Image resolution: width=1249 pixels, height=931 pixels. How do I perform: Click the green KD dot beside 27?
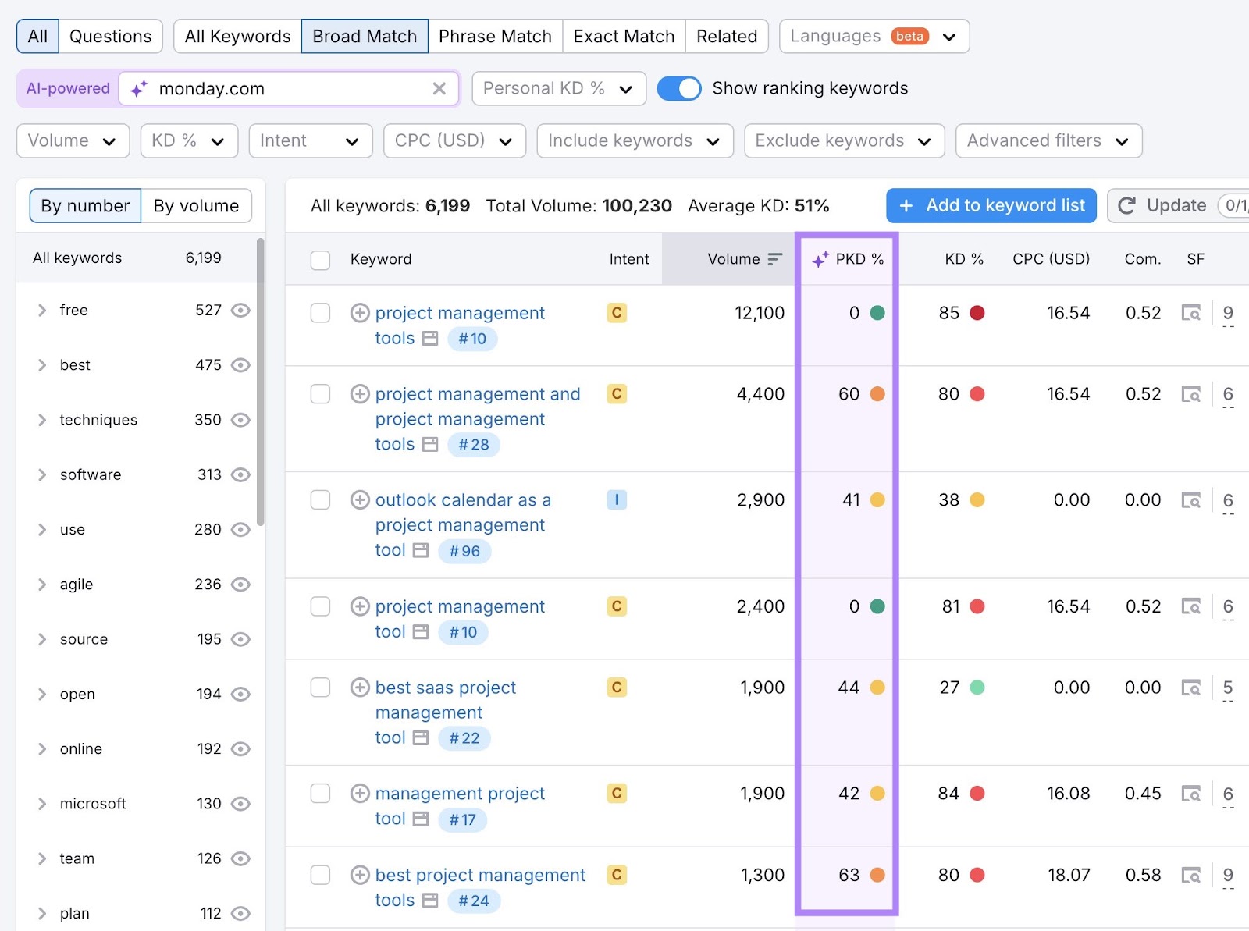click(977, 688)
